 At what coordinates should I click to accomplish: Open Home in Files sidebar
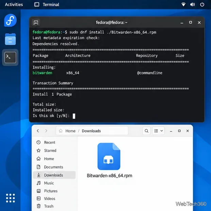tap(54, 159)
